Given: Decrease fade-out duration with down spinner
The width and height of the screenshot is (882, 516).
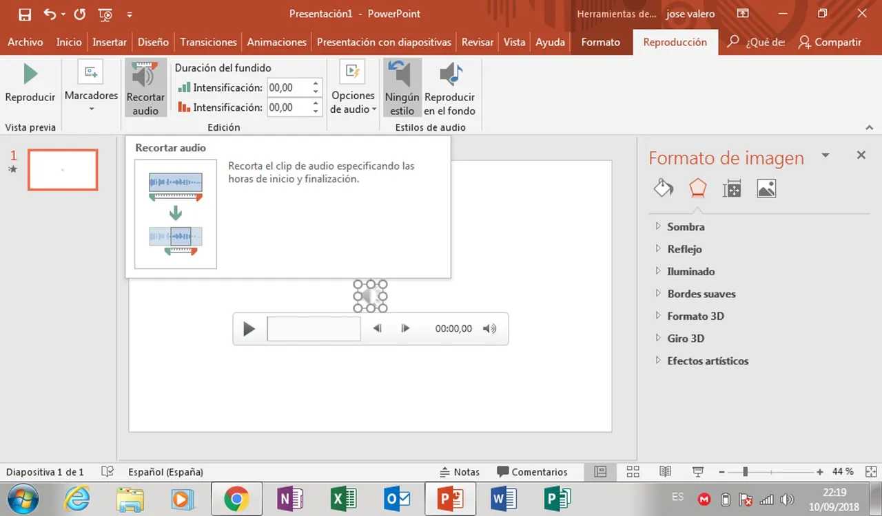Looking at the screenshot, I should pyautogui.click(x=316, y=111).
